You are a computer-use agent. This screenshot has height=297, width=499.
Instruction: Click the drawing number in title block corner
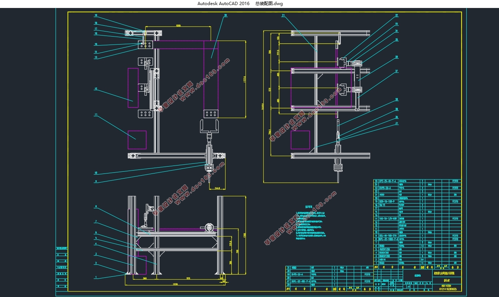(448, 289)
